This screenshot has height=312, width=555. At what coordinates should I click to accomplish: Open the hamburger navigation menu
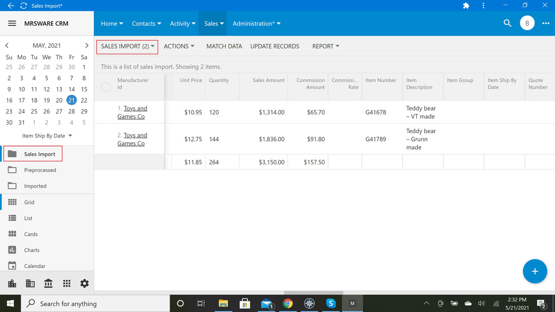(12, 23)
